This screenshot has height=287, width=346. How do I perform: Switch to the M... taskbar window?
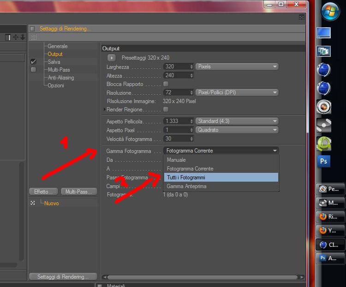(330, 203)
